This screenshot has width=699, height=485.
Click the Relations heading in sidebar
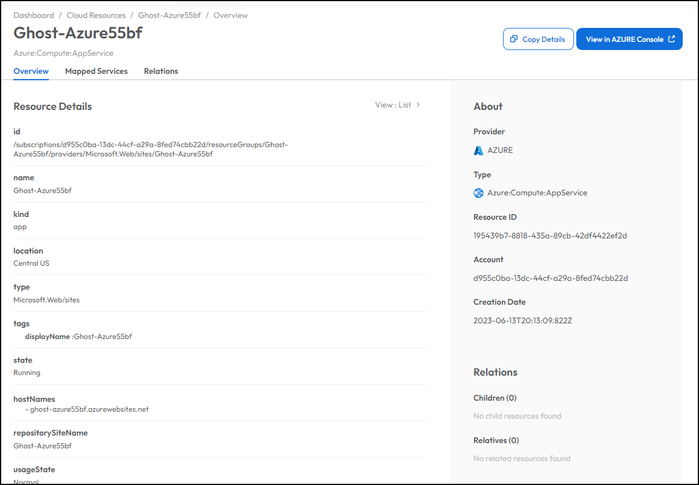(x=495, y=372)
